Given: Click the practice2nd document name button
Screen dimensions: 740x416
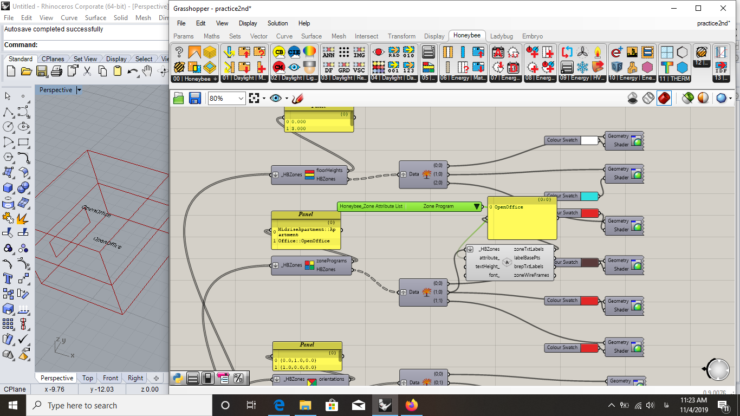Looking at the screenshot, I should pos(713,23).
